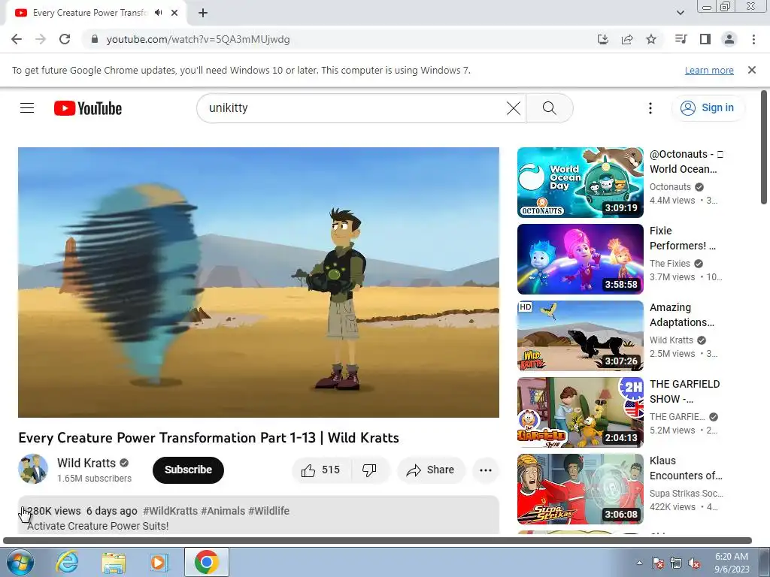Image resolution: width=770 pixels, height=577 pixels.
Task: Open Wild Kratts channel name link
Action: pyautogui.click(x=86, y=463)
